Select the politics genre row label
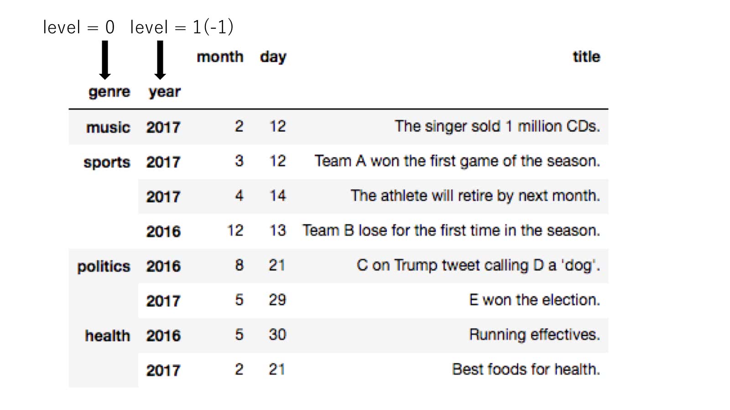 [104, 266]
